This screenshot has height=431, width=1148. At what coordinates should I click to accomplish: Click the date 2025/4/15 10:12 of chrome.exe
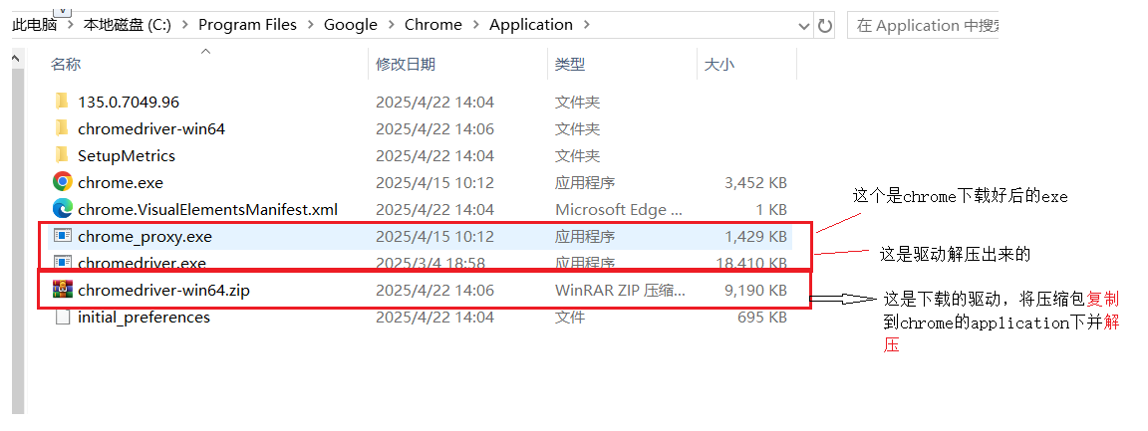434,182
